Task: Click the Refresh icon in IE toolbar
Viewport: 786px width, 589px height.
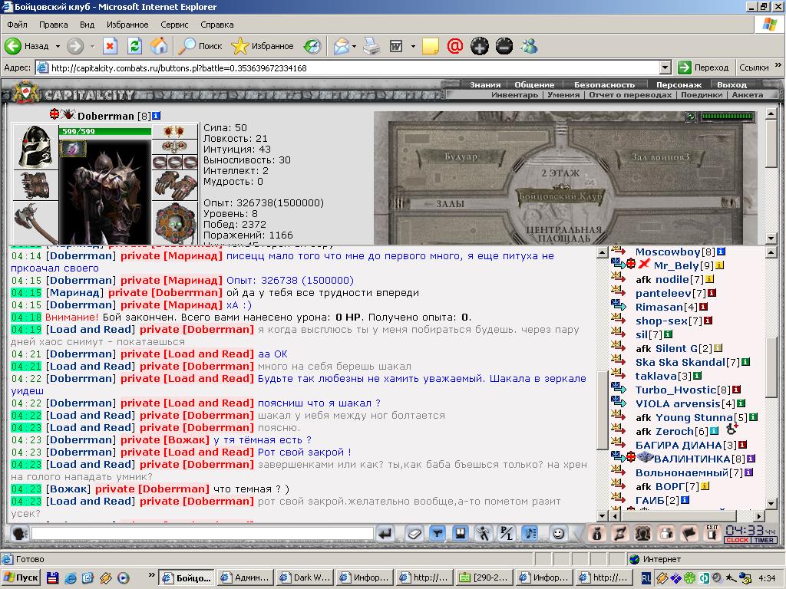Action: point(134,46)
